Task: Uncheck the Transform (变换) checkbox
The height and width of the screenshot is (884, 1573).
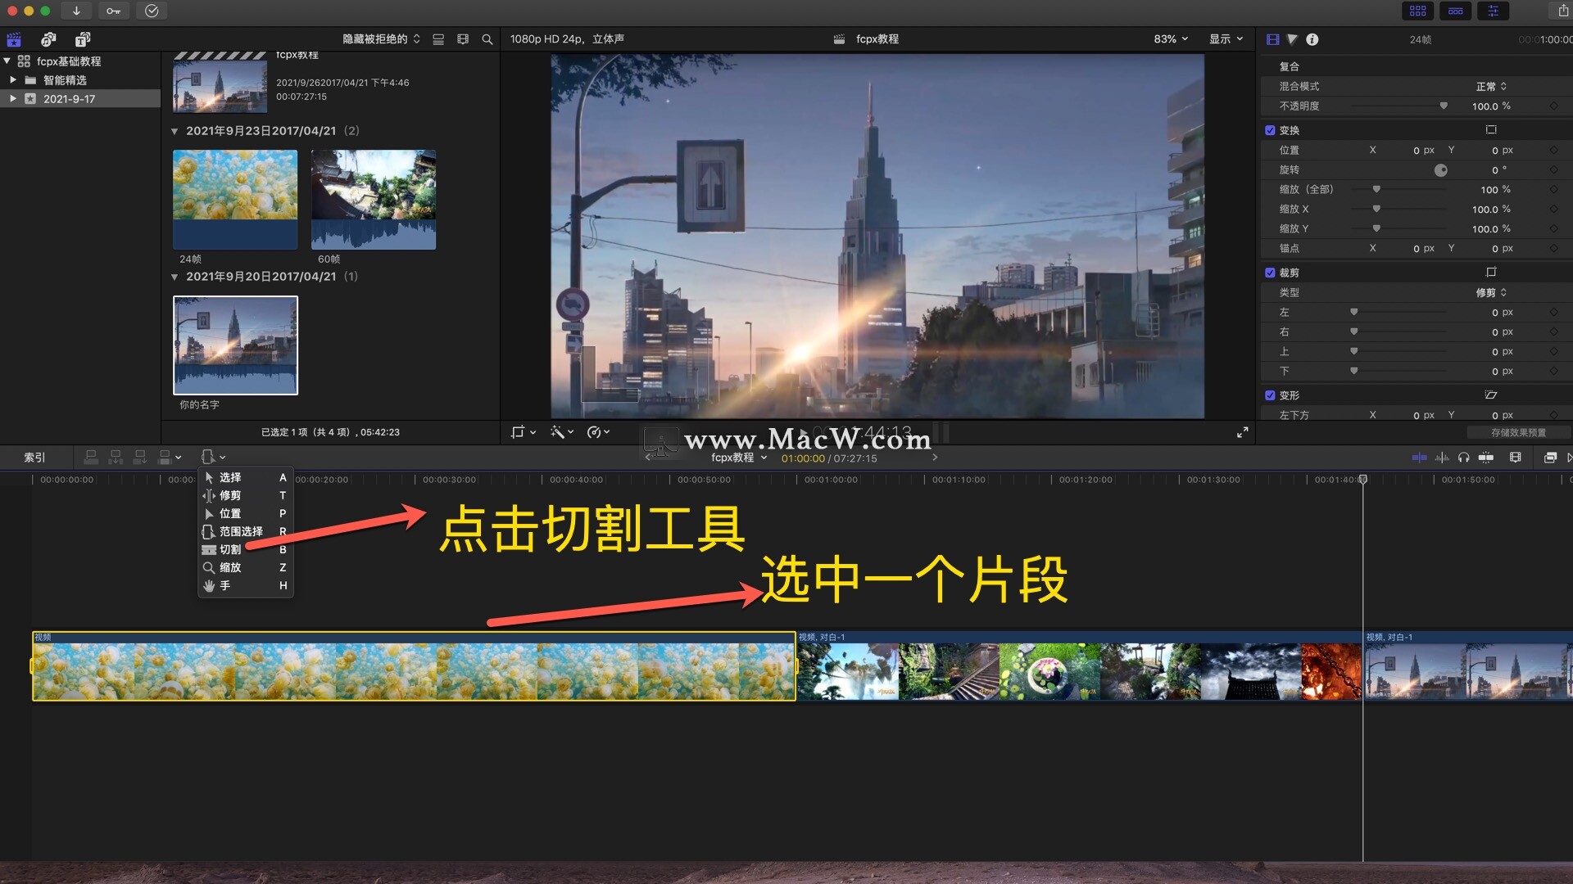Action: tap(1270, 130)
